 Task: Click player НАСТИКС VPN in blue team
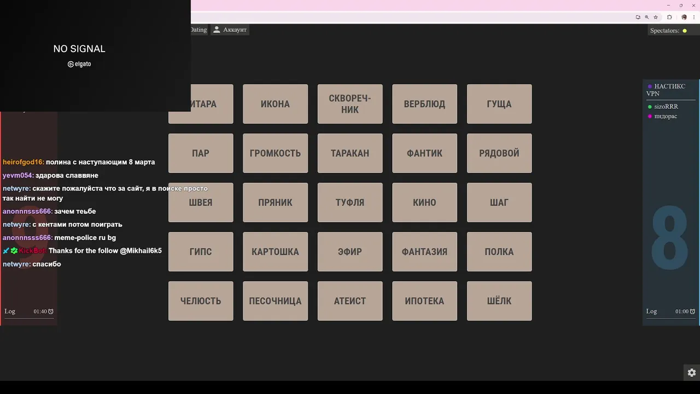point(666,90)
